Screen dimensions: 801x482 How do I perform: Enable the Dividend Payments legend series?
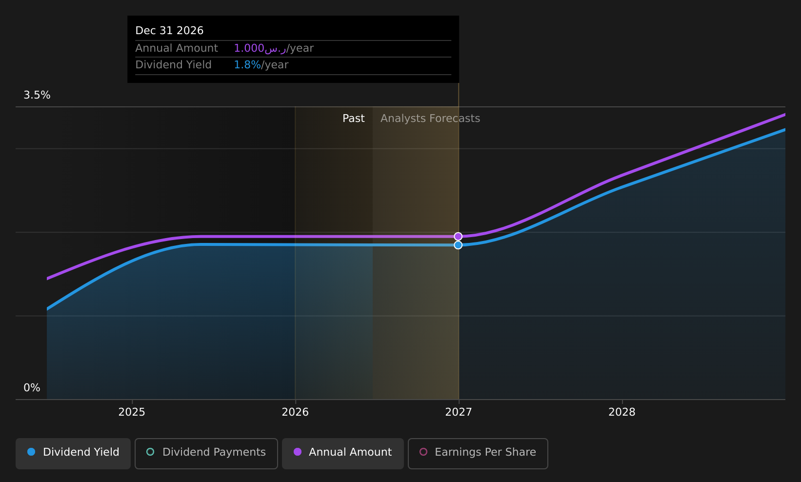pyautogui.click(x=206, y=454)
